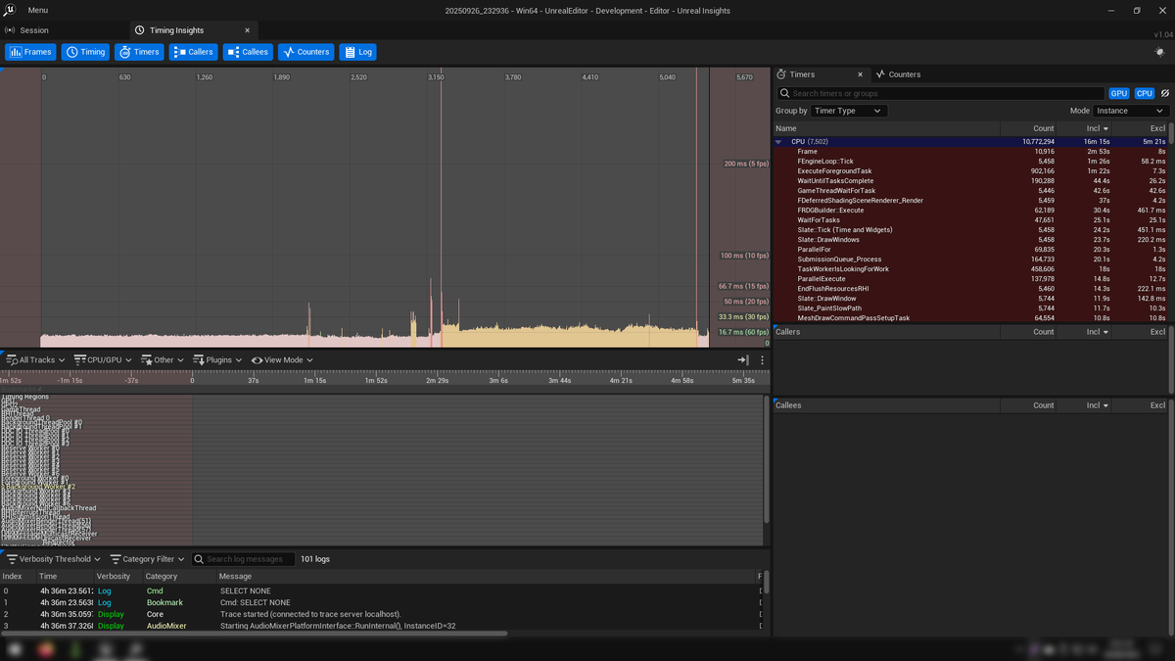Open the Verbosity Threshold dropdown
Image resolution: width=1175 pixels, height=661 pixels.
pyautogui.click(x=54, y=559)
